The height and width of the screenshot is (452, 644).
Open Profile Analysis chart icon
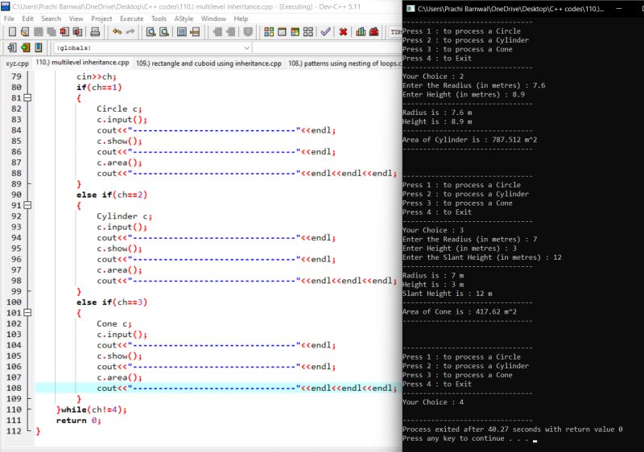[x=361, y=32]
